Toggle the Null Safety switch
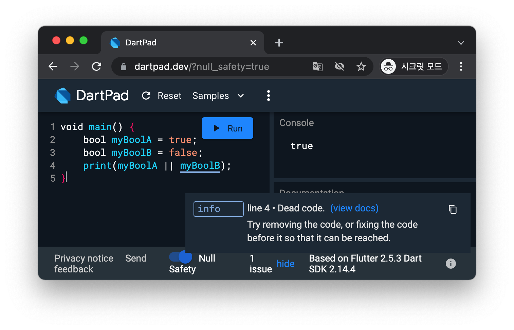Screen dimensions: 514x330 (x=181, y=257)
